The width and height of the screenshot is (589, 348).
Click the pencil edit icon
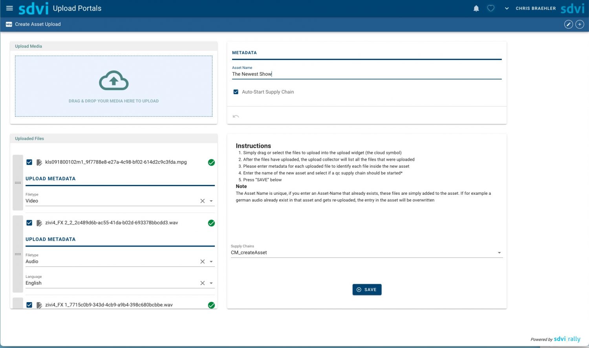click(x=568, y=24)
